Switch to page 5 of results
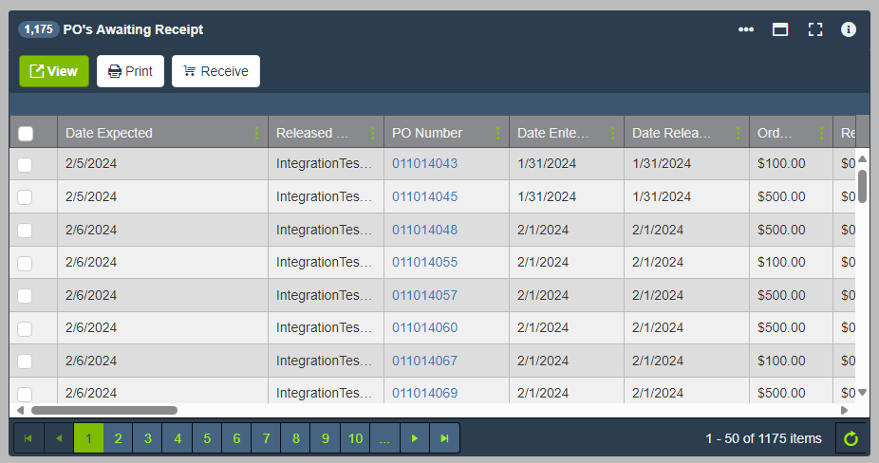879x463 pixels. [x=207, y=438]
